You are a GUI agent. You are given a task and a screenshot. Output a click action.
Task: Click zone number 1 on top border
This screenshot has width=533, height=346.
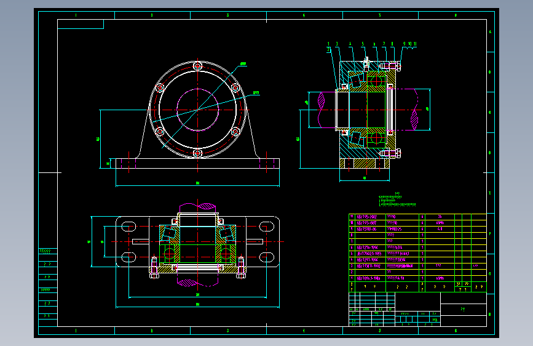tap(76, 15)
